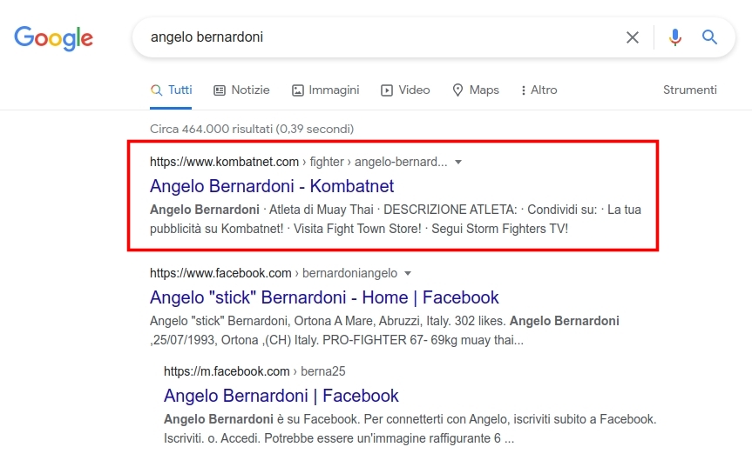Select the Tutti results tab
752x467 pixels.
pos(171,90)
